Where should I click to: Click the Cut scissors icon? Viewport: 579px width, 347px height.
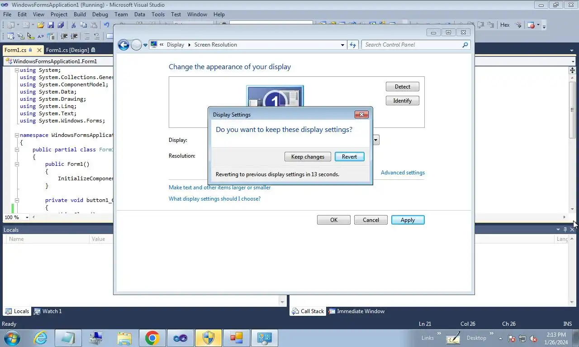point(73,25)
